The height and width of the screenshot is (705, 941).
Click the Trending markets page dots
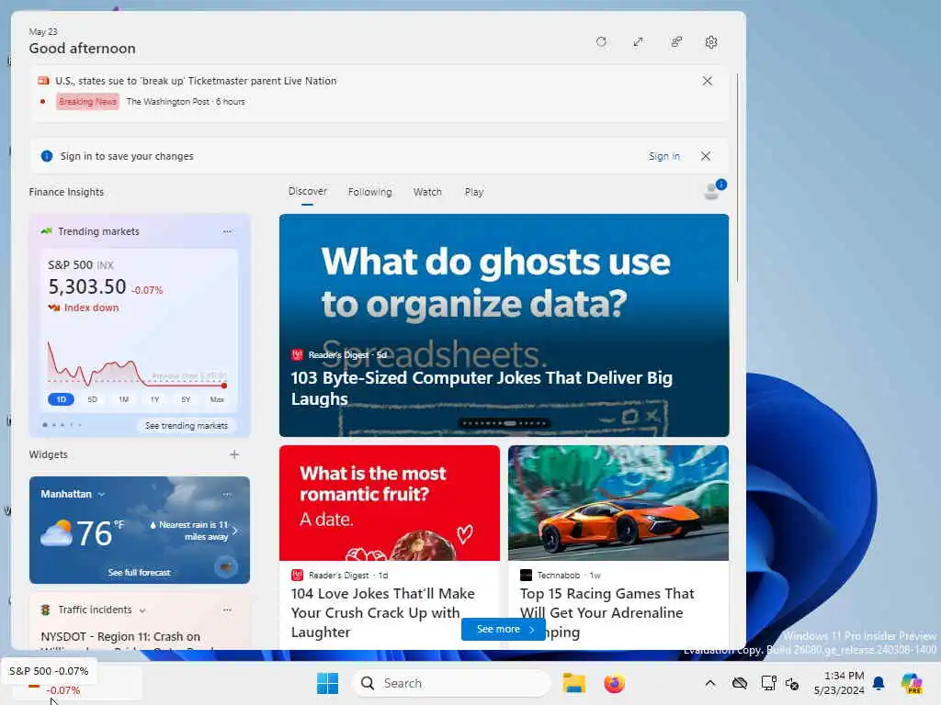click(62, 425)
